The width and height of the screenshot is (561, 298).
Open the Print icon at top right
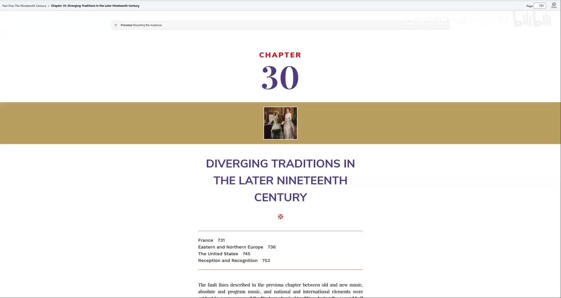click(554, 5)
